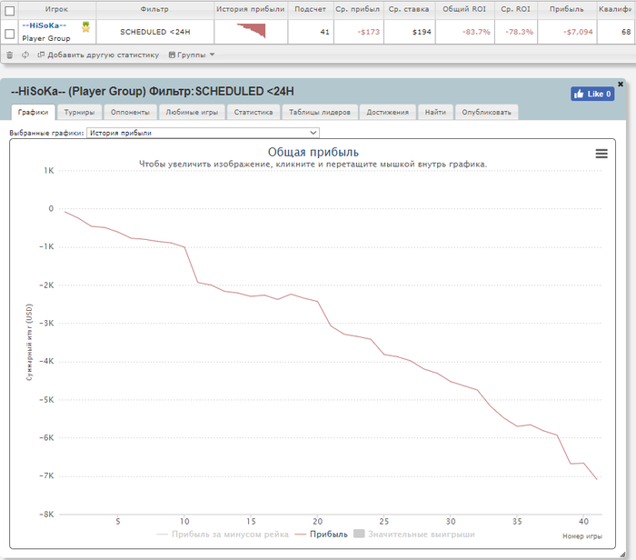Click the Общая прибыль chart title
636x560 pixels.
click(313, 152)
